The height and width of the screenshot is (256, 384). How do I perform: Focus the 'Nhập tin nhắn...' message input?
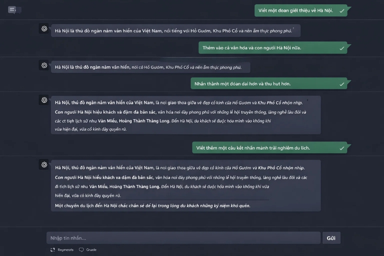coord(183,238)
